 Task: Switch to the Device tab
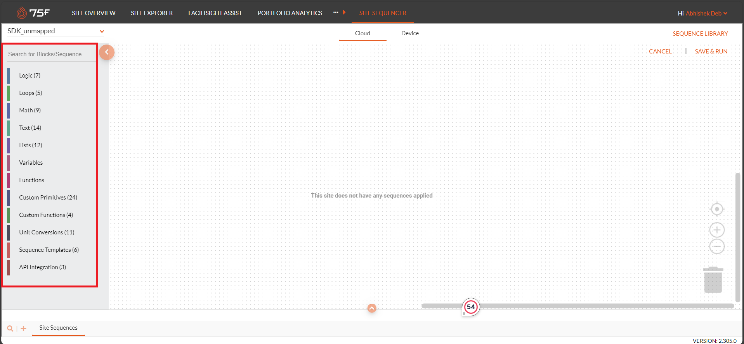coord(410,33)
